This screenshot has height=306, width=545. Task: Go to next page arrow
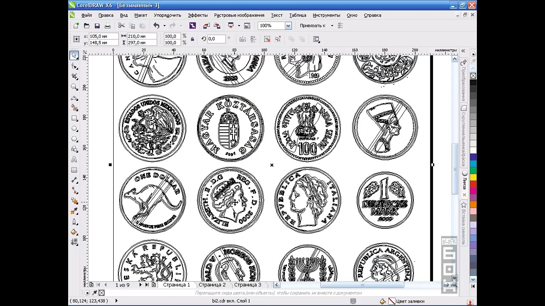click(141, 285)
